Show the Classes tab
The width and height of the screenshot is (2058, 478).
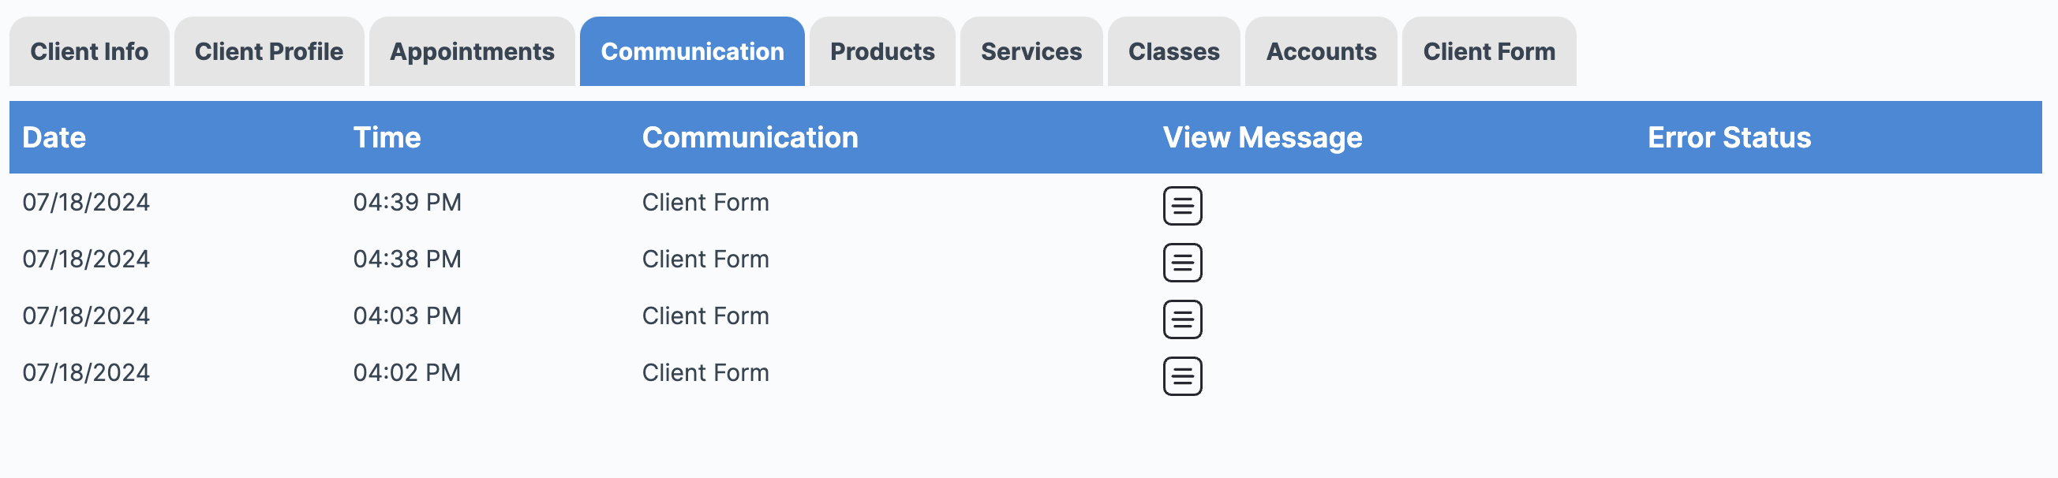tap(1173, 51)
